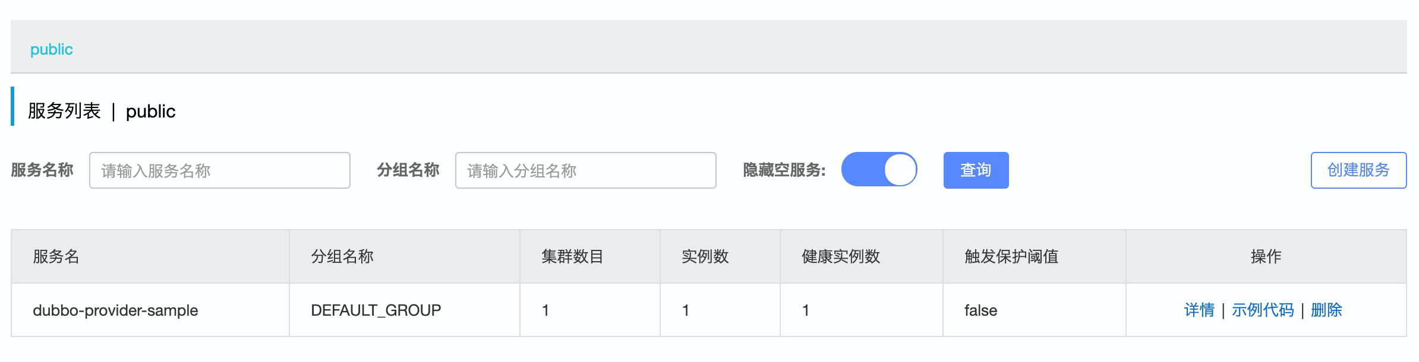The height and width of the screenshot is (362, 1419).
Task: Click the 服务名 column header
Action: tap(56, 256)
